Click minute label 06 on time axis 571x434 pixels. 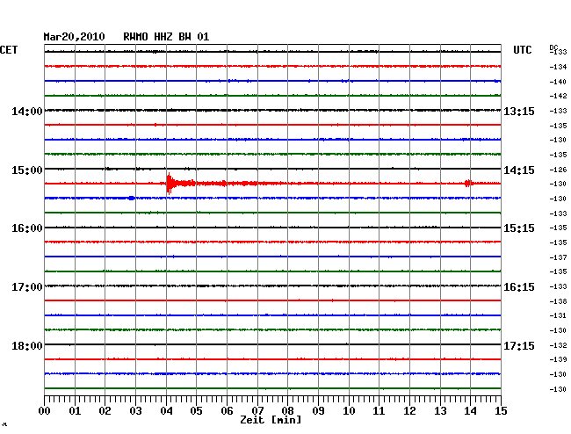tap(227, 410)
